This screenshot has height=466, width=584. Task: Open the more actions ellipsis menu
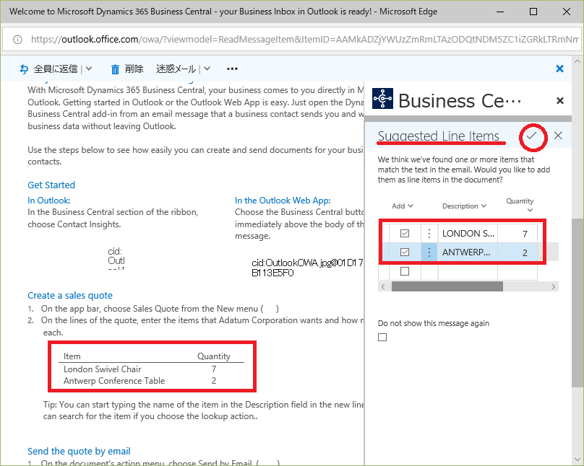point(232,69)
